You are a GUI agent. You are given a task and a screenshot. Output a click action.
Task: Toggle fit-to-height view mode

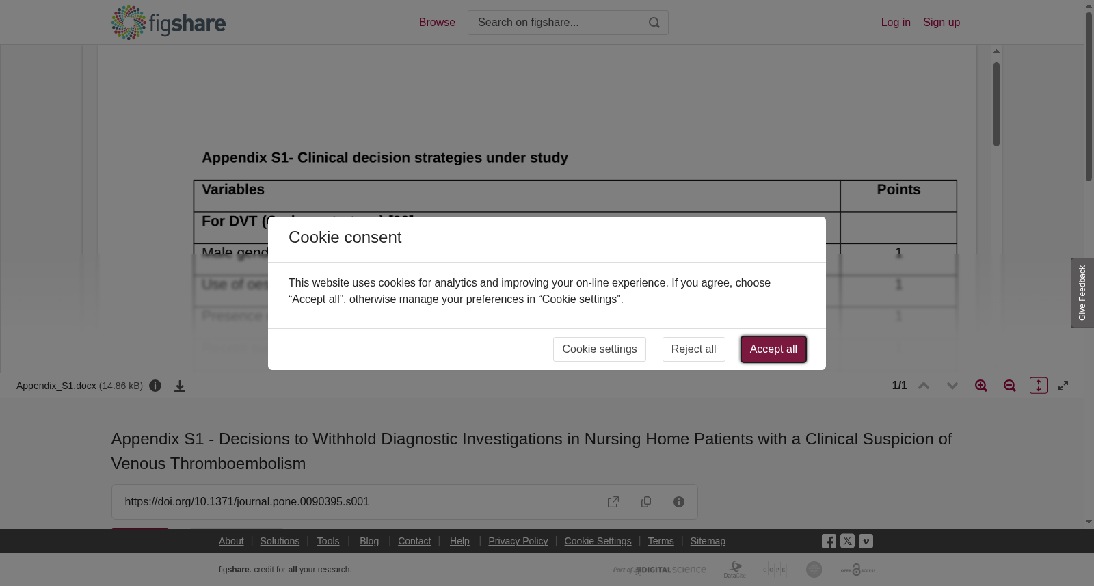[1039, 386]
